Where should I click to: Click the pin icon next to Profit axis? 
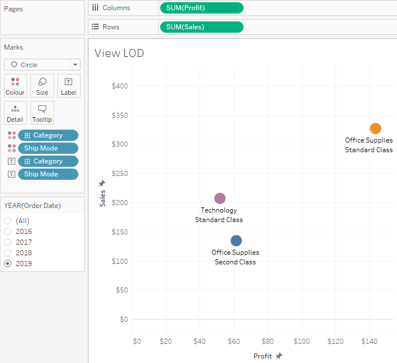tap(279, 356)
